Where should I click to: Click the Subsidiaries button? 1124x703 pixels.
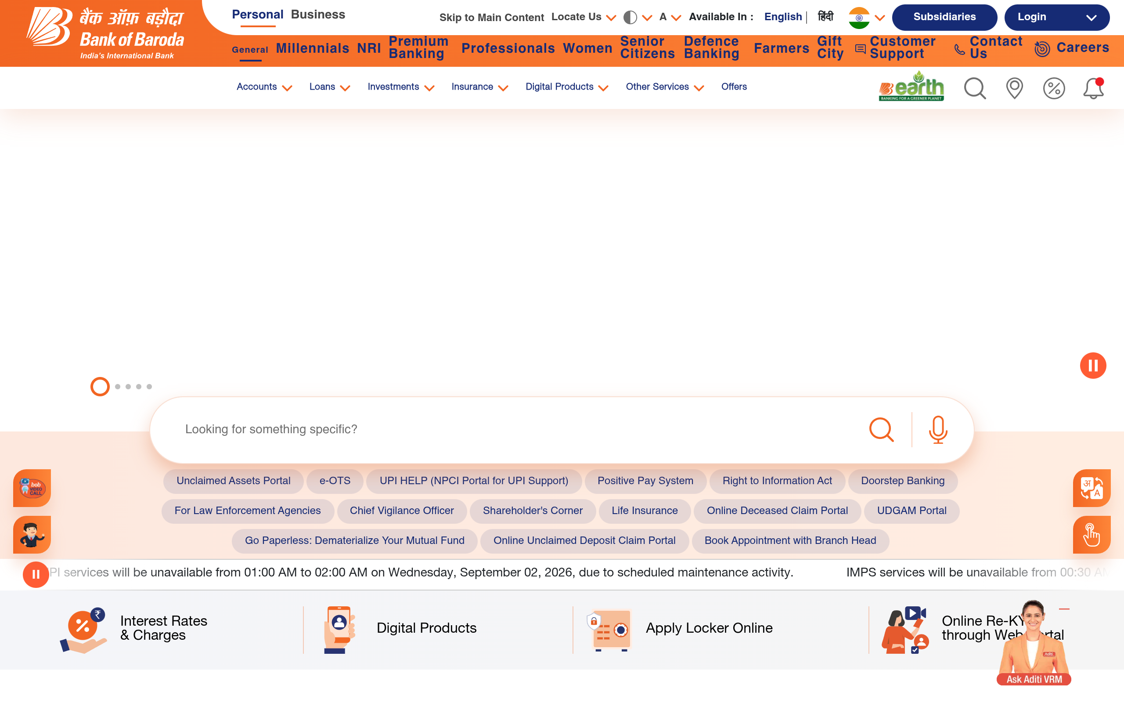tap(944, 17)
